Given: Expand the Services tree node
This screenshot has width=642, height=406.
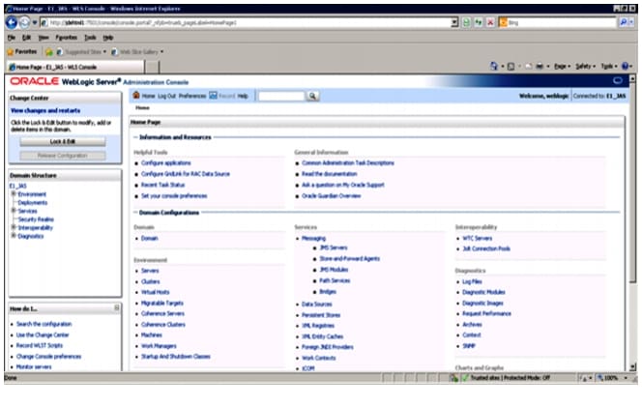Looking at the screenshot, I should 14,211.
